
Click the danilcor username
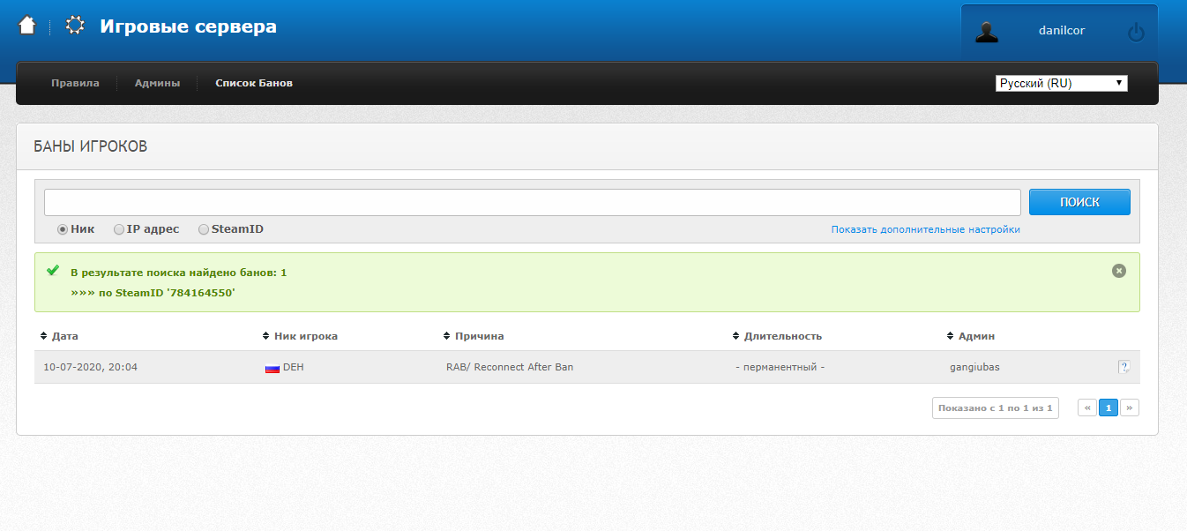(1062, 31)
